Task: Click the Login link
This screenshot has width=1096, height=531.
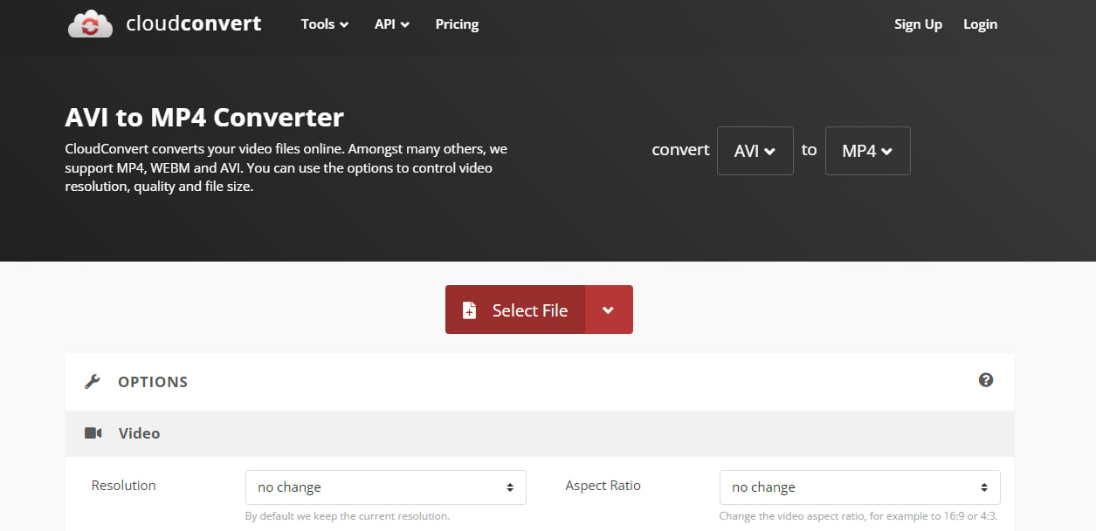Action: pyautogui.click(x=980, y=24)
